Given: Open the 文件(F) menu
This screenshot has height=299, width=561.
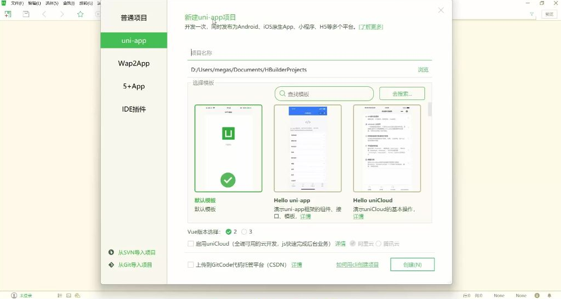Looking at the screenshot, I should point(17,3).
